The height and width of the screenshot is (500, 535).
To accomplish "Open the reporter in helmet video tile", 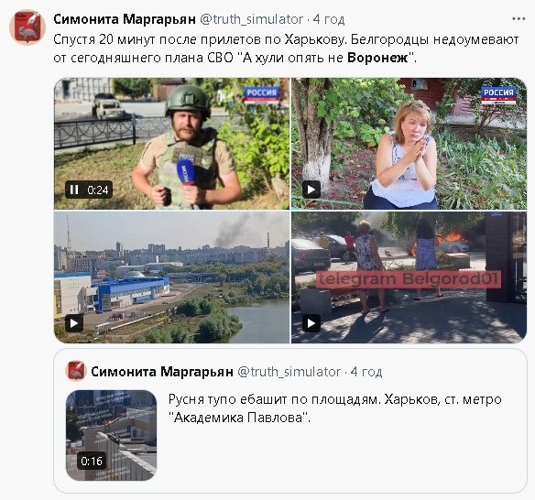I will pos(171,144).
